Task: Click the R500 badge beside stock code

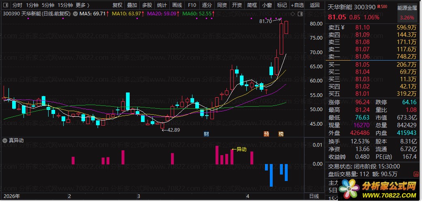Action: [382, 7]
